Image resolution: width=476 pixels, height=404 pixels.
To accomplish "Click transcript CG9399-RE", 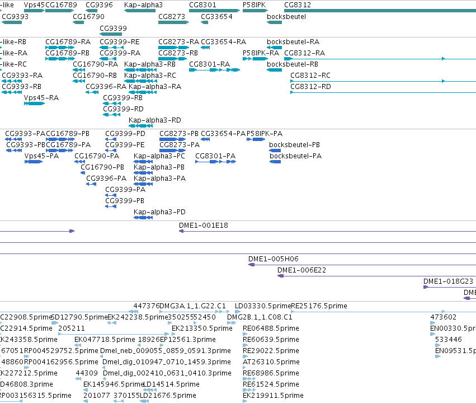I will (111, 48).
